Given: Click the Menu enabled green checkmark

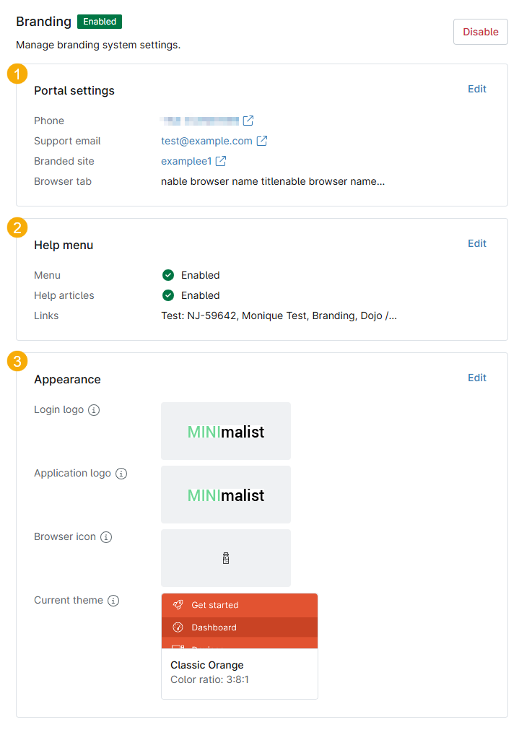Looking at the screenshot, I should click(168, 275).
